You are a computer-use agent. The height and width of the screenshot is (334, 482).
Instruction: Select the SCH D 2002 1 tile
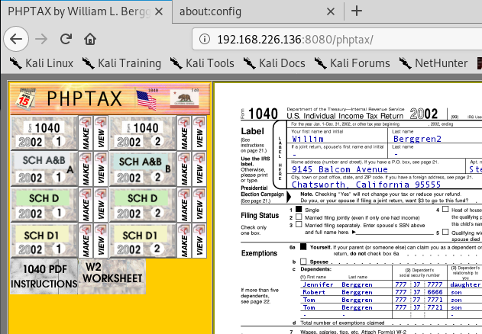click(x=44, y=205)
